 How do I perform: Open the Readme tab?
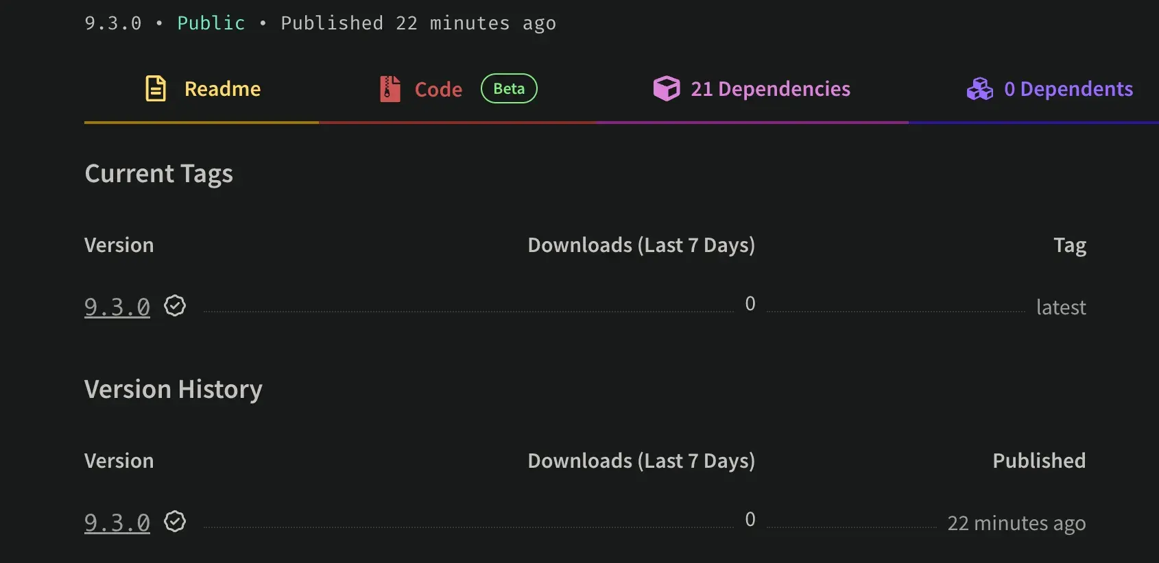(x=222, y=88)
